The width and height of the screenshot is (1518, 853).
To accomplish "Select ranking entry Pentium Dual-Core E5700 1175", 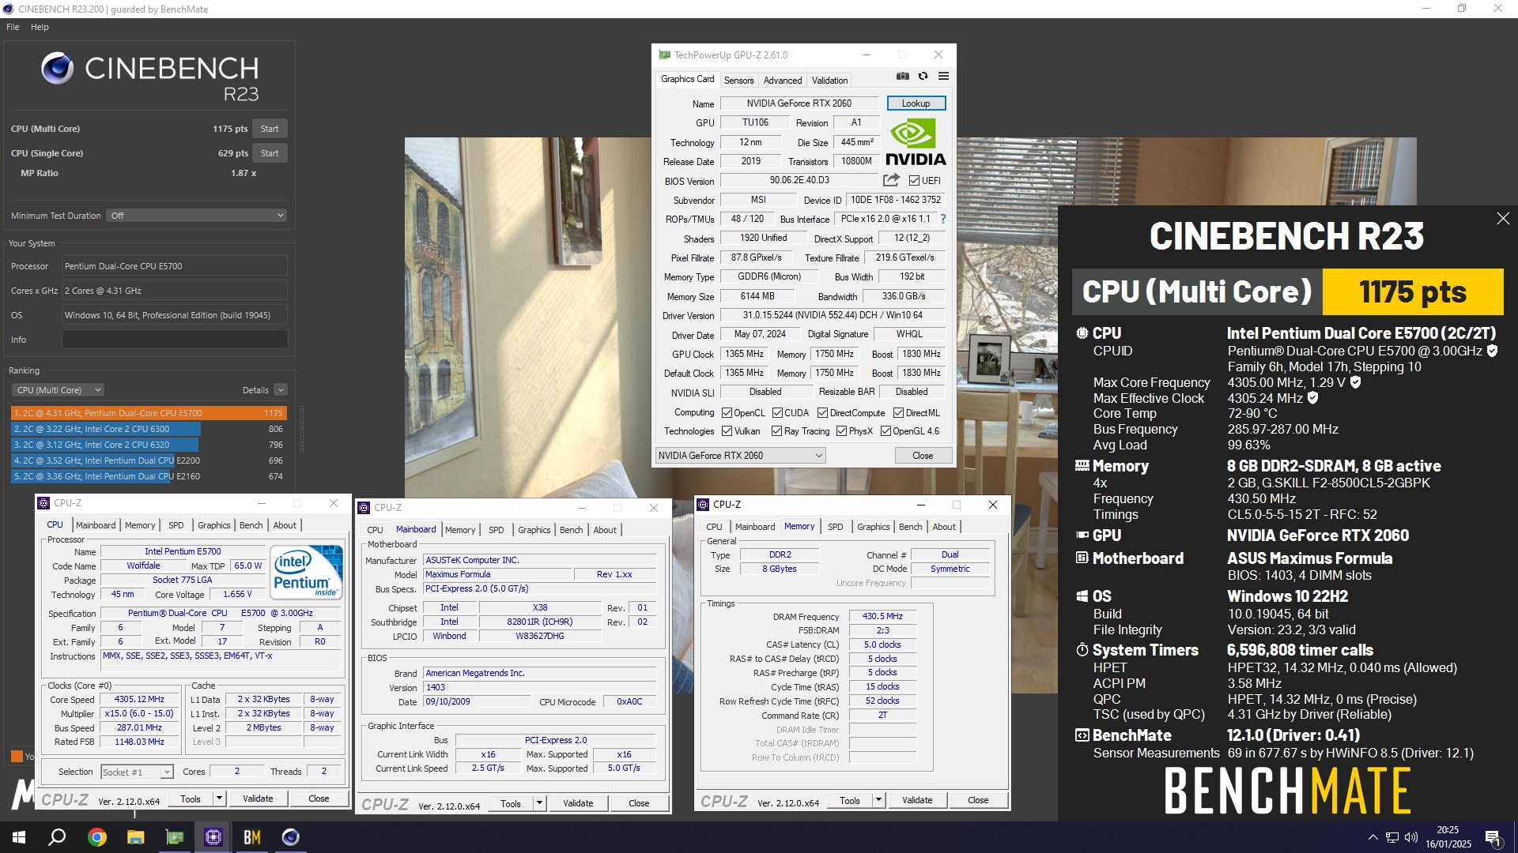I will [x=149, y=413].
